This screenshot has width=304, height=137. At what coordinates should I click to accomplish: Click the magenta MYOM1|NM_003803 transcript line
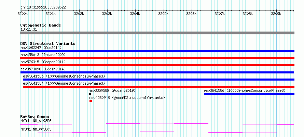[157, 132]
